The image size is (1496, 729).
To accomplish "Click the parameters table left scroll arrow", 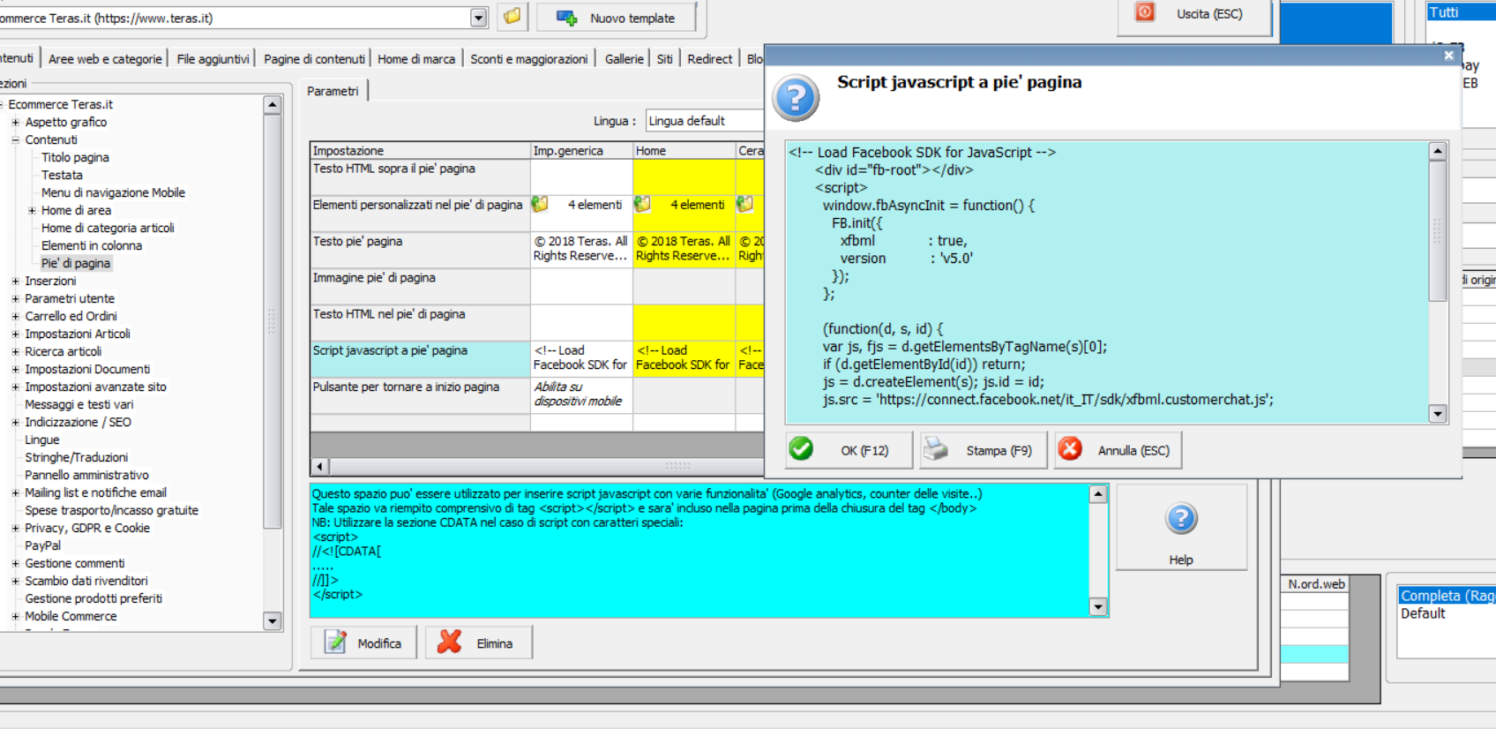I will tap(320, 466).
